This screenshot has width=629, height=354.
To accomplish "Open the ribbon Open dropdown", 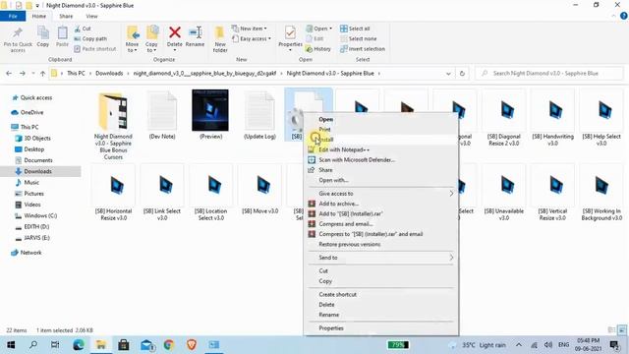I will [319, 29].
